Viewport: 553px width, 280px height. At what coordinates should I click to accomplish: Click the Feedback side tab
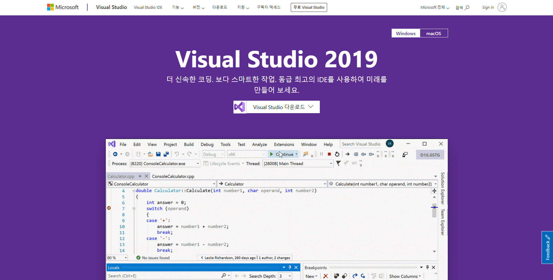547,247
